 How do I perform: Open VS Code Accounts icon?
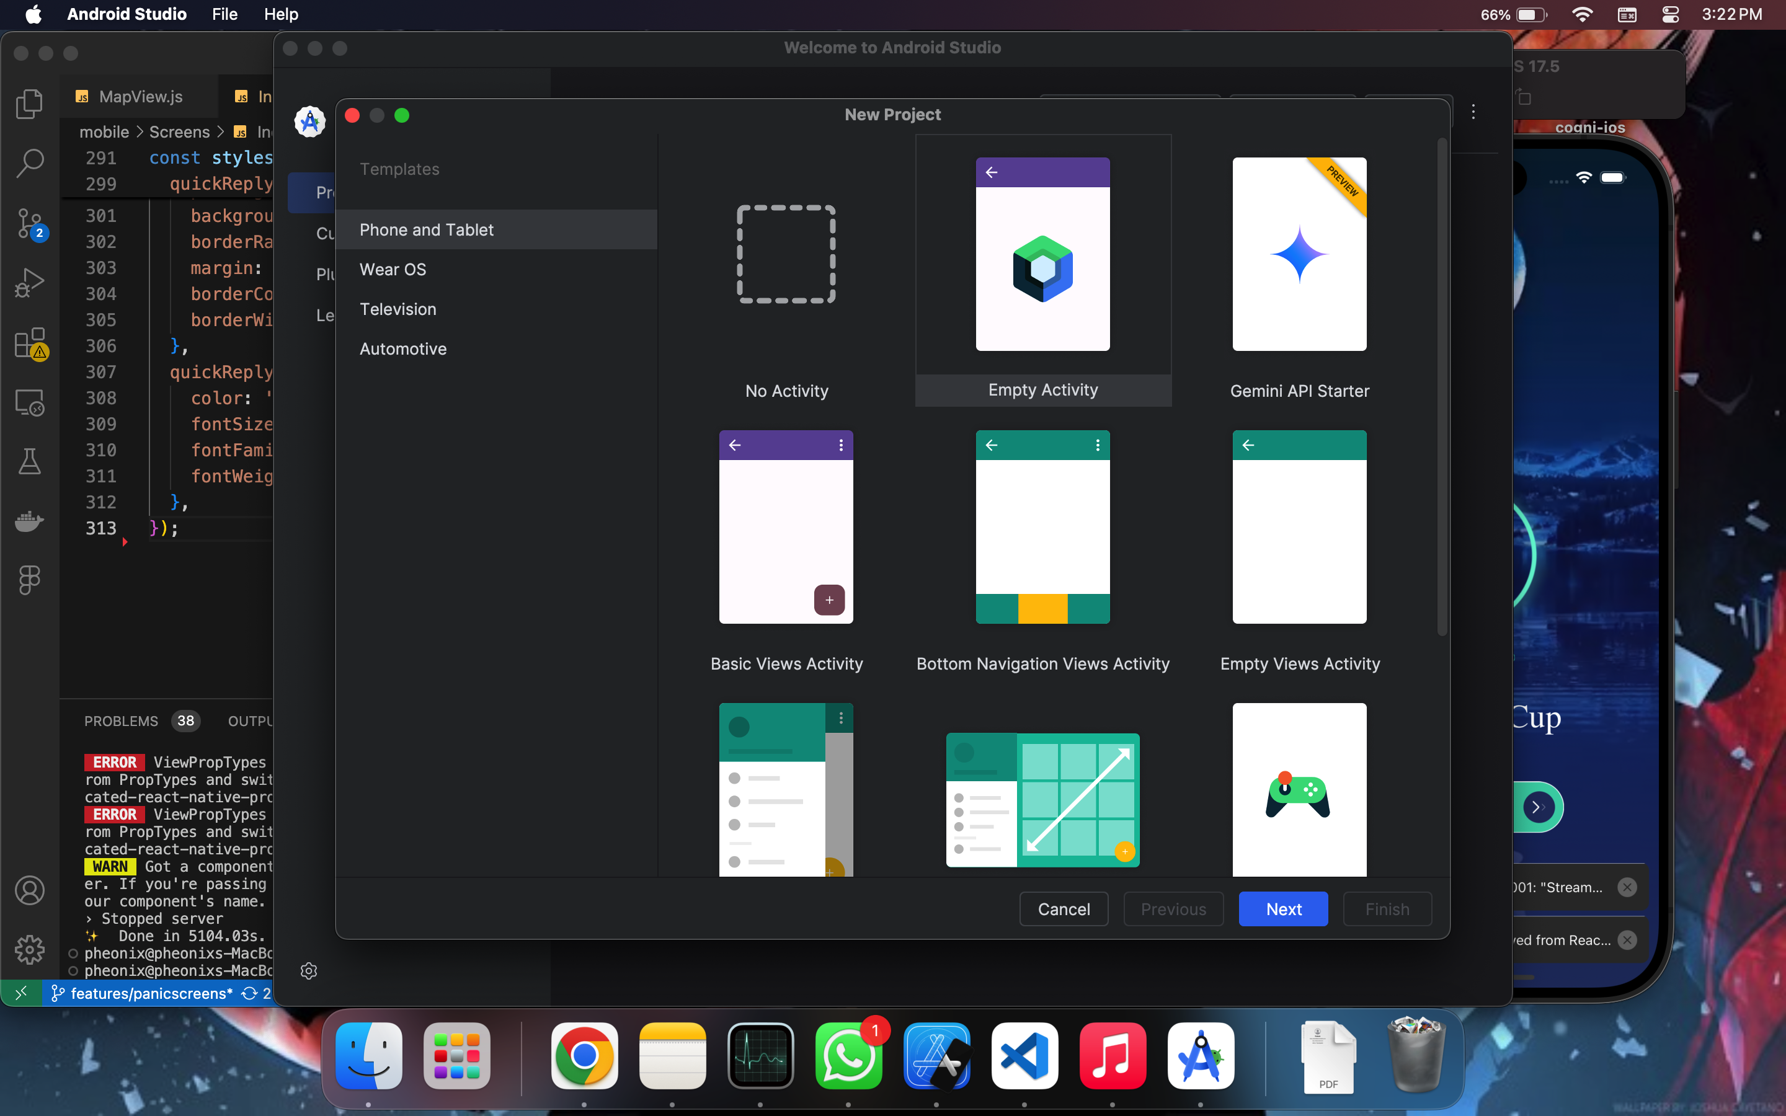click(x=30, y=890)
